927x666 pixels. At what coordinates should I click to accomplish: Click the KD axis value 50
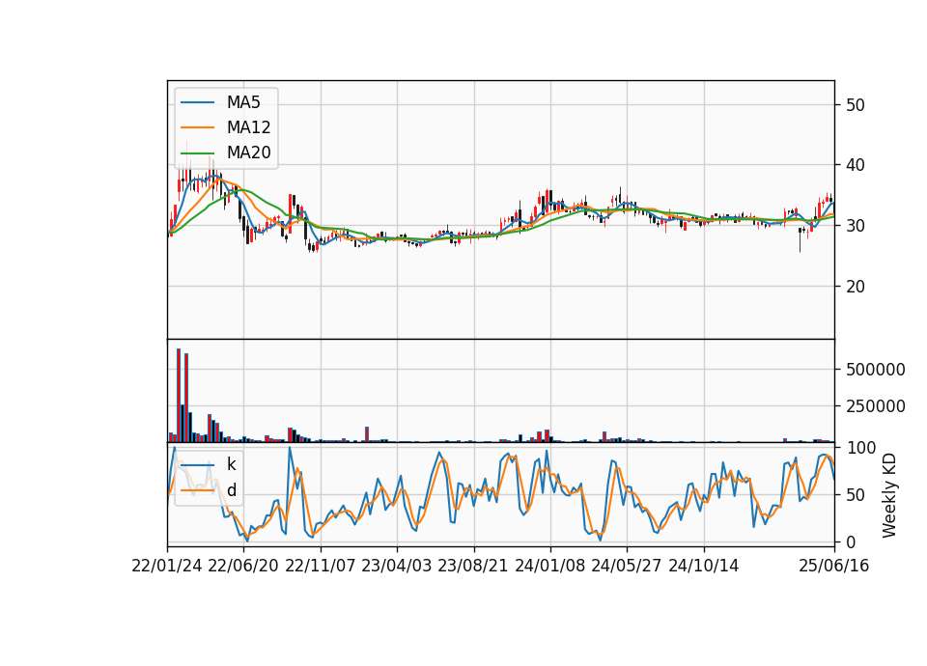click(x=857, y=494)
